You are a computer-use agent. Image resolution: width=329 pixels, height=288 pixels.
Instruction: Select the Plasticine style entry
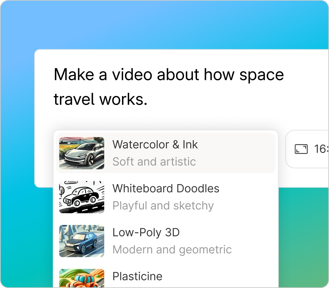click(x=137, y=276)
